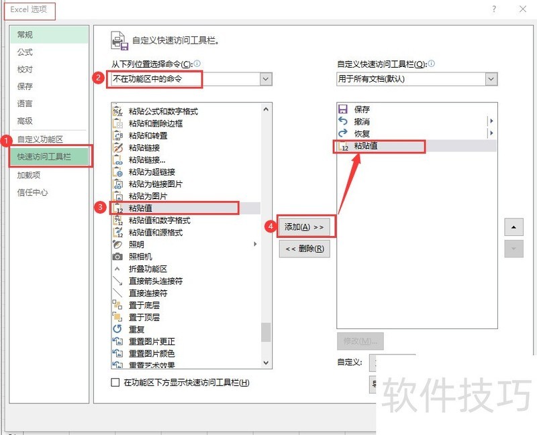This screenshot has width=537, height=435.
Task: Expand the 照明 submenu arrow
Action: click(255, 244)
